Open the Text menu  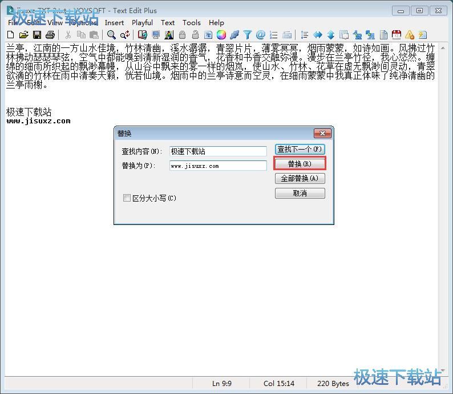(168, 22)
